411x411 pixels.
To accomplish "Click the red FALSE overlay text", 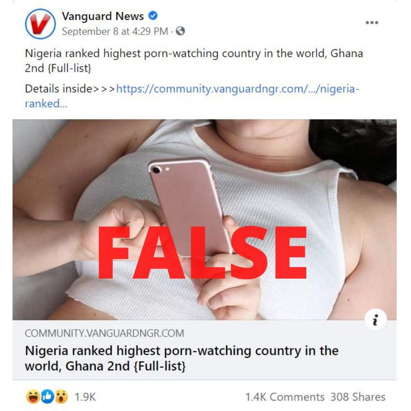I will 202,253.
